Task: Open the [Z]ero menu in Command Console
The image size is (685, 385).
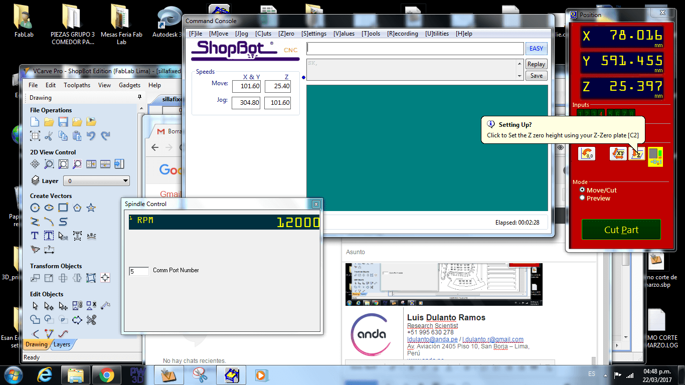Action: click(x=286, y=34)
